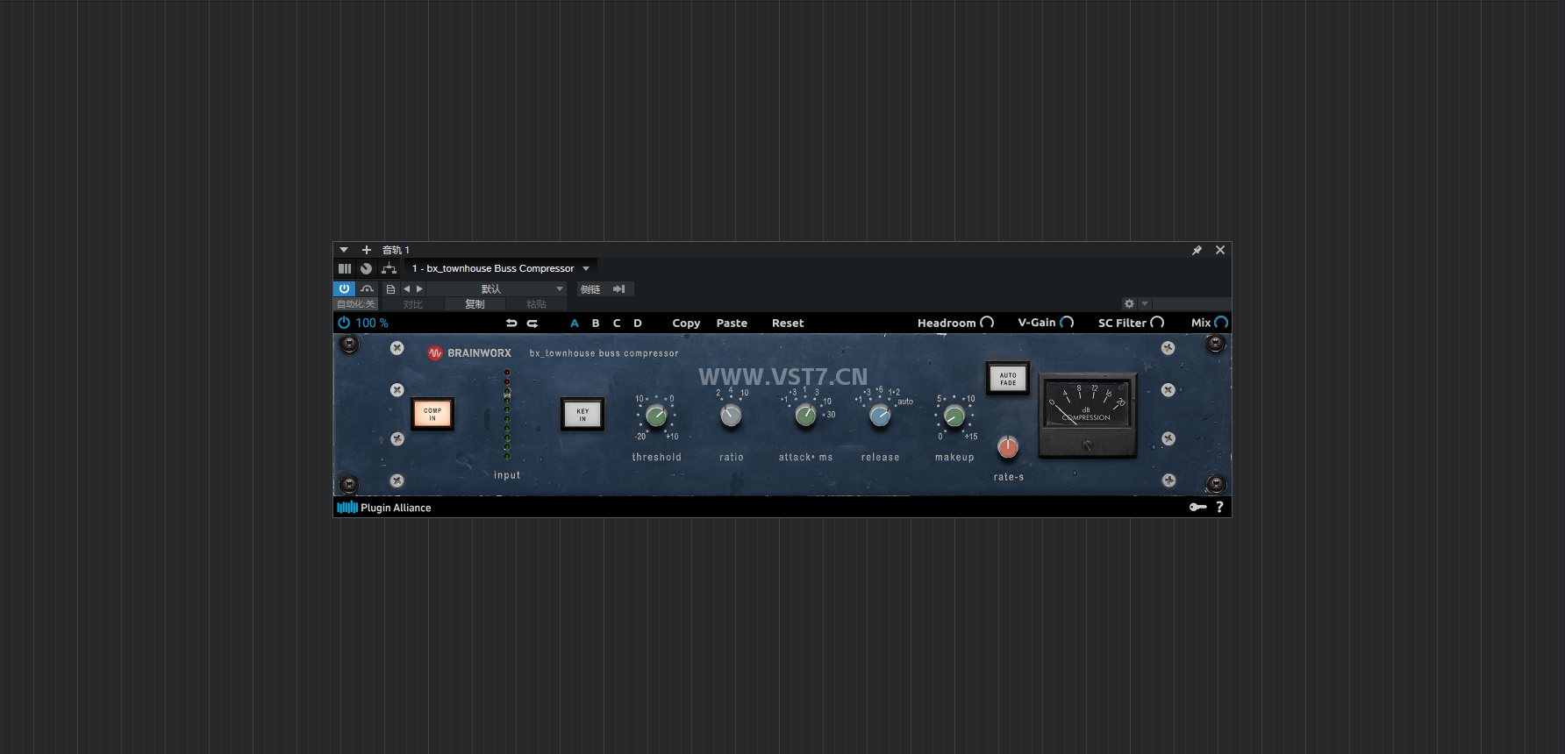Click the makeup gain knob
Image resolution: width=1565 pixels, height=754 pixels.
click(954, 416)
